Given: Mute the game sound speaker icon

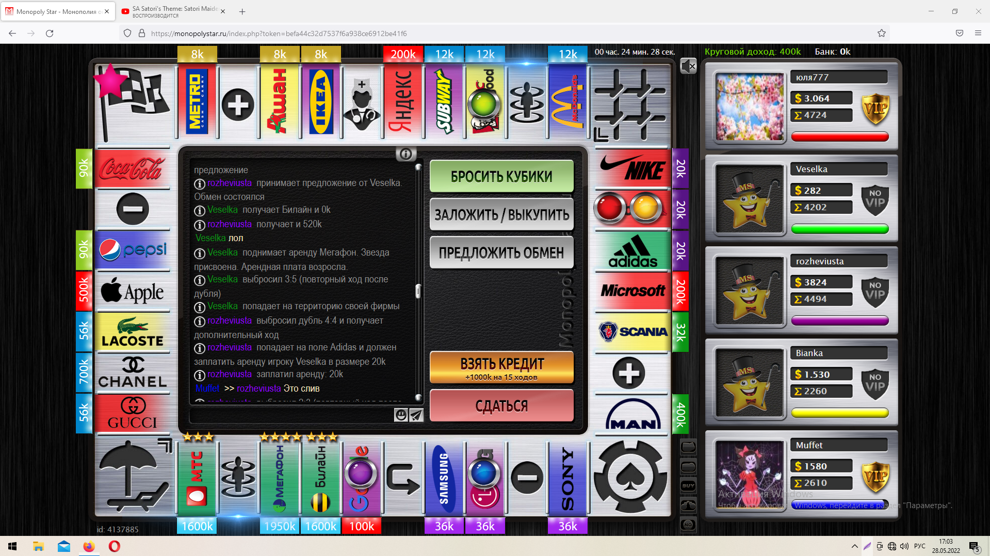Looking at the screenshot, I should click(688, 66).
